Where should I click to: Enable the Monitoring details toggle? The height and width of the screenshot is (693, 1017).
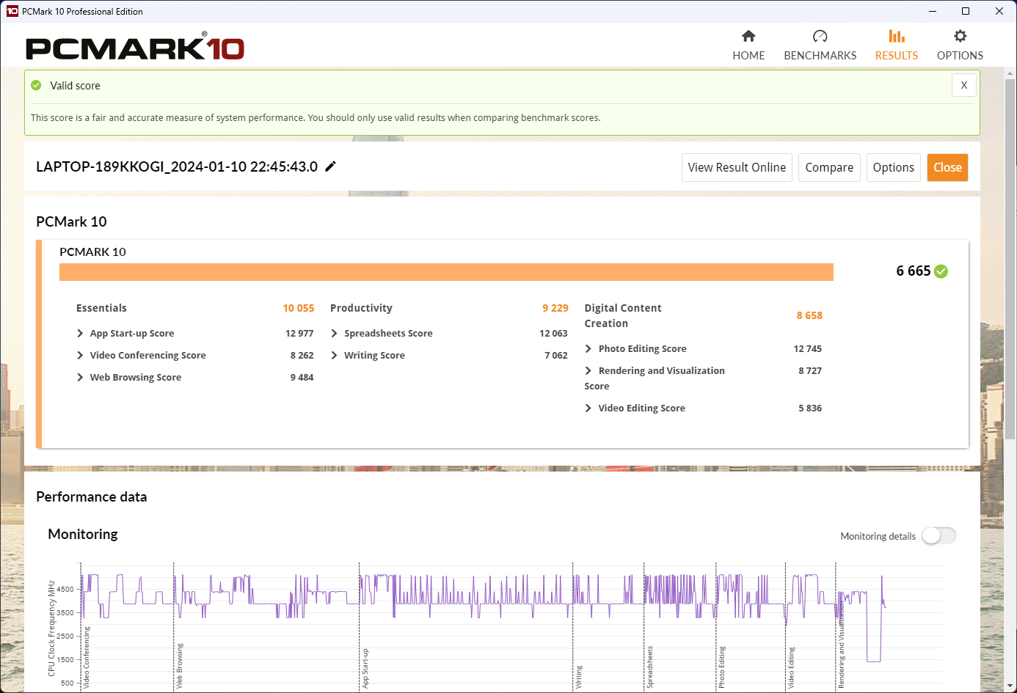(938, 536)
